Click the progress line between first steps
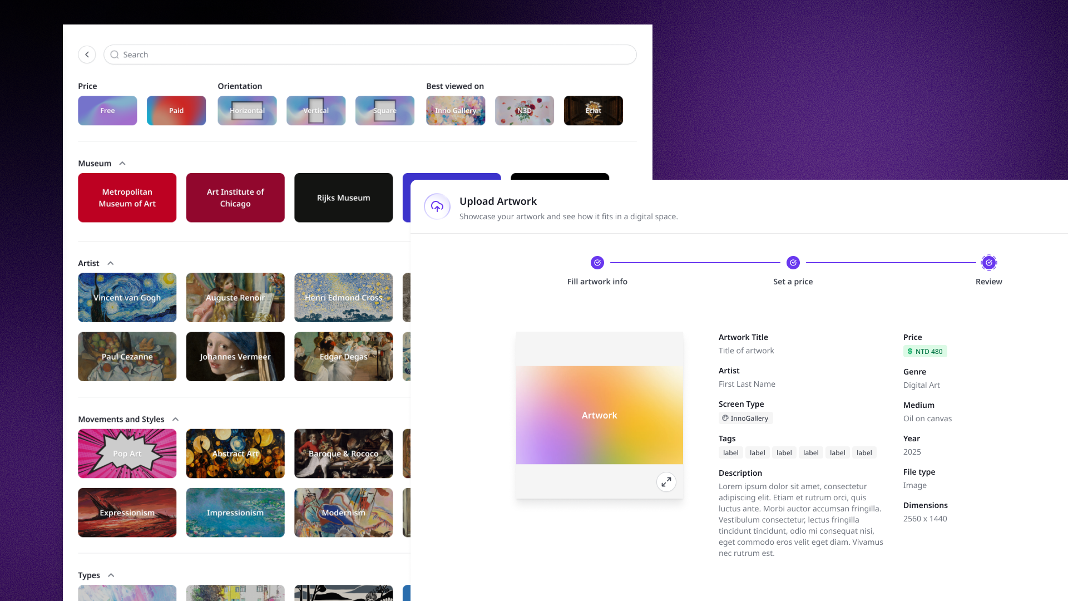 [x=695, y=263]
